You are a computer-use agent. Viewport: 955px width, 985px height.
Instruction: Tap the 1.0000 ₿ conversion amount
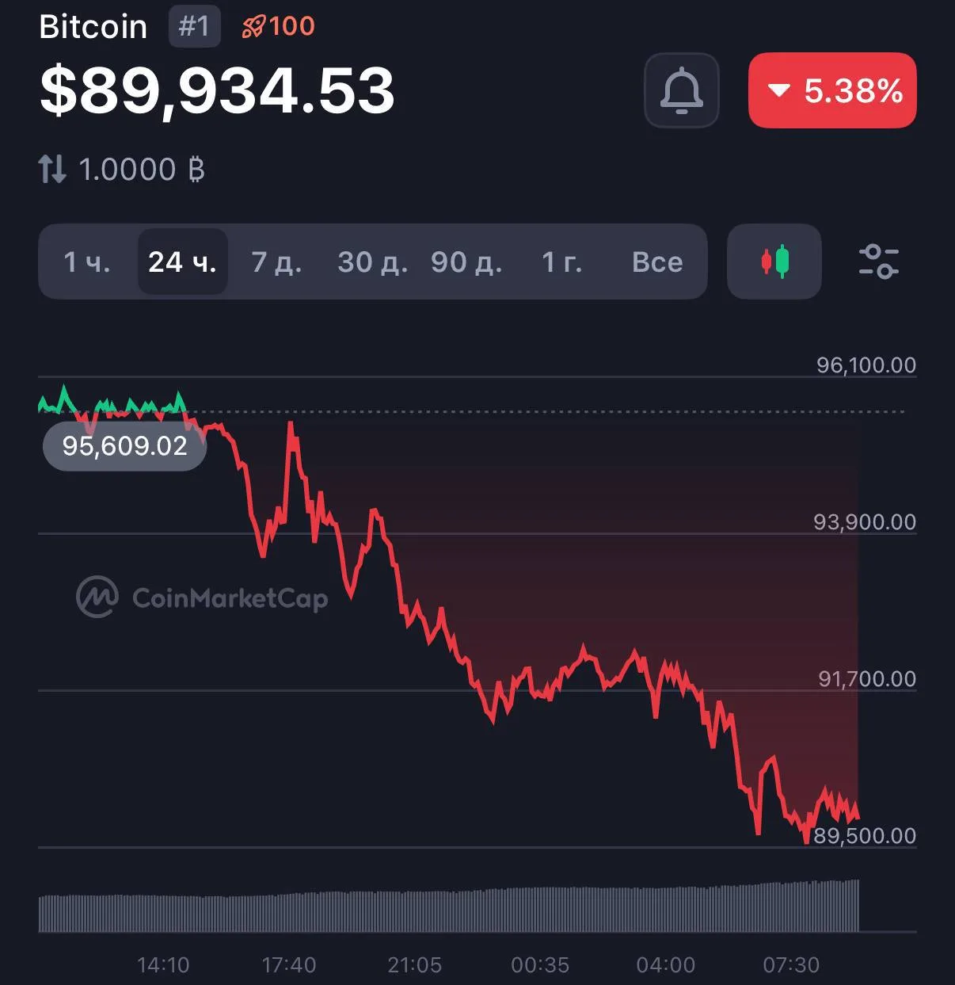click(x=142, y=170)
